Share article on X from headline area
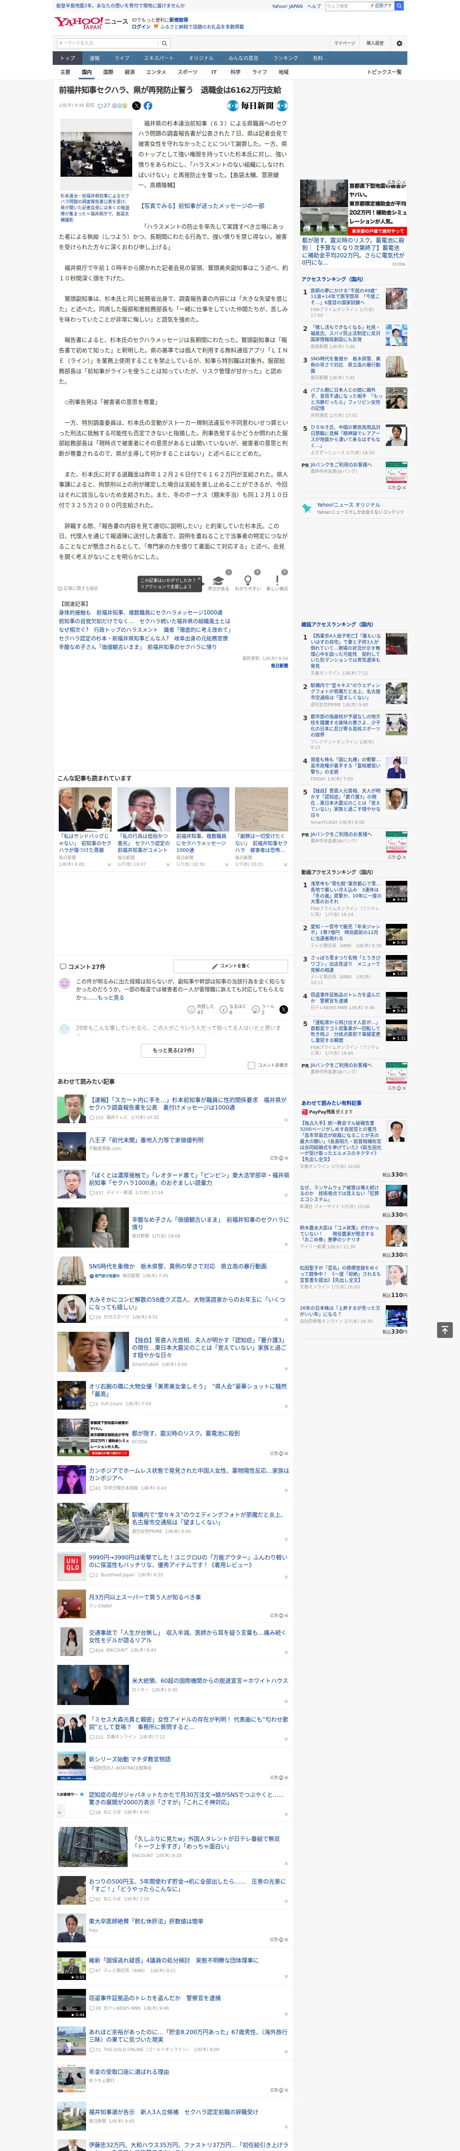Screen dimensions: 460x2151 [x=137, y=106]
